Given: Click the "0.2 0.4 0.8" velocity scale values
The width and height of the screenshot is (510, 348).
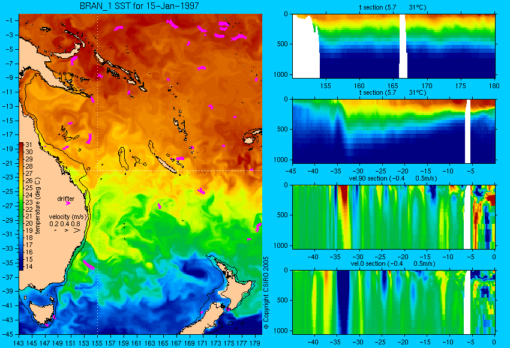Looking at the screenshot, I should tap(65, 224).
